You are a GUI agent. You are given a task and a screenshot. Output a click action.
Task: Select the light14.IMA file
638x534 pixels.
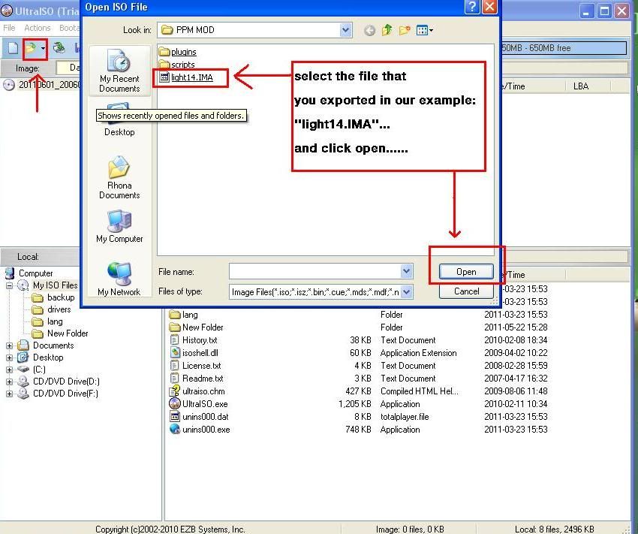186,77
